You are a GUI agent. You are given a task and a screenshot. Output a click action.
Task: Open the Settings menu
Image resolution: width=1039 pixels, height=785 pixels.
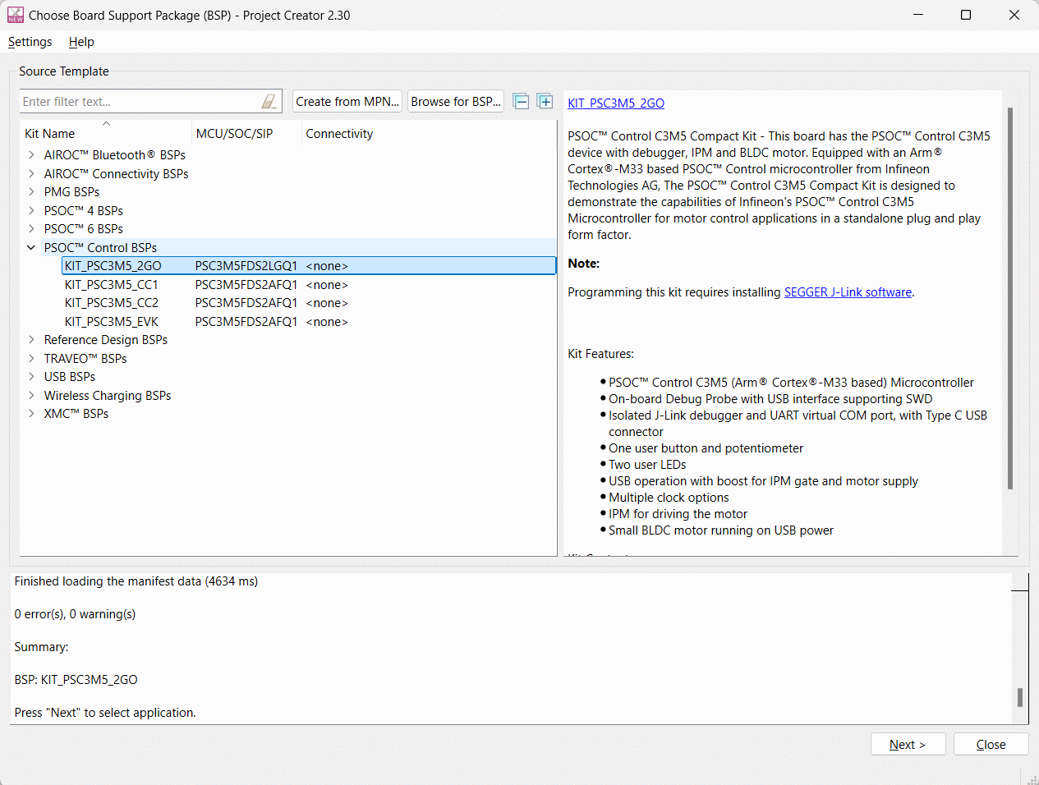[30, 42]
